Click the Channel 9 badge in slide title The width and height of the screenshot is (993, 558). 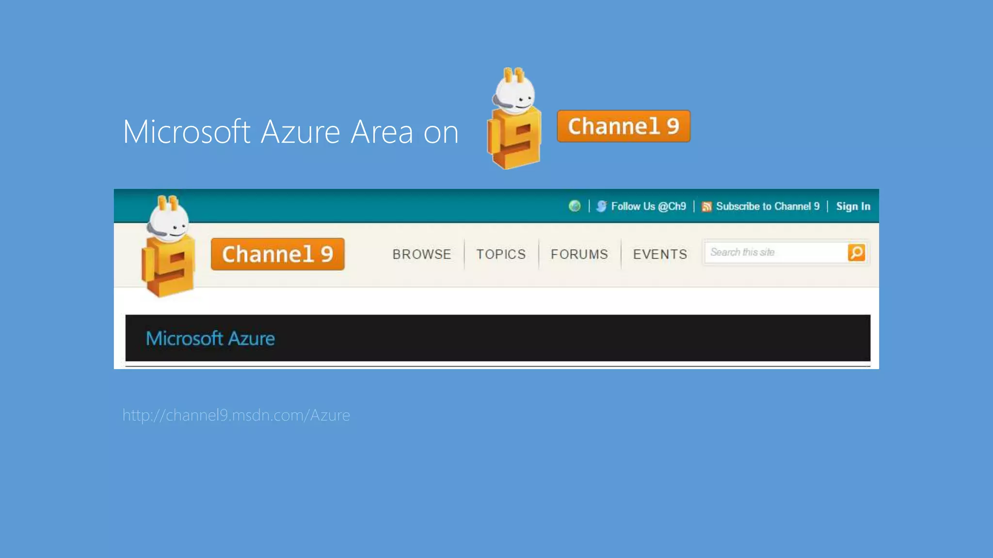[624, 126]
